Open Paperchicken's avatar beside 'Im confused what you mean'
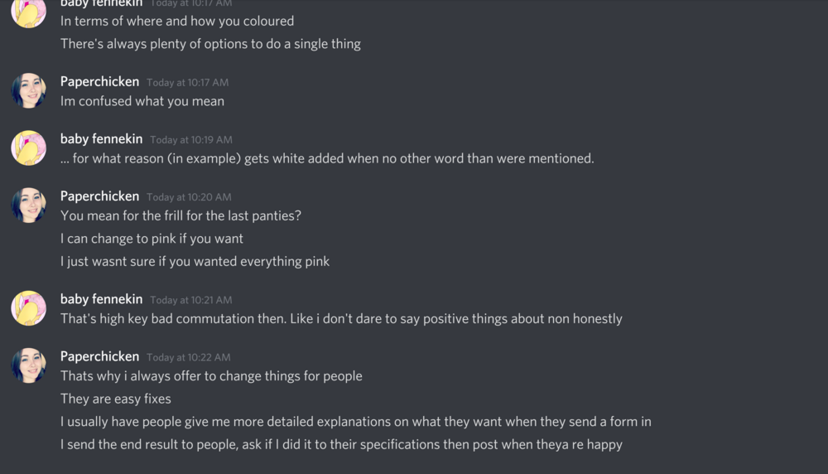The image size is (828, 474). pyautogui.click(x=28, y=90)
